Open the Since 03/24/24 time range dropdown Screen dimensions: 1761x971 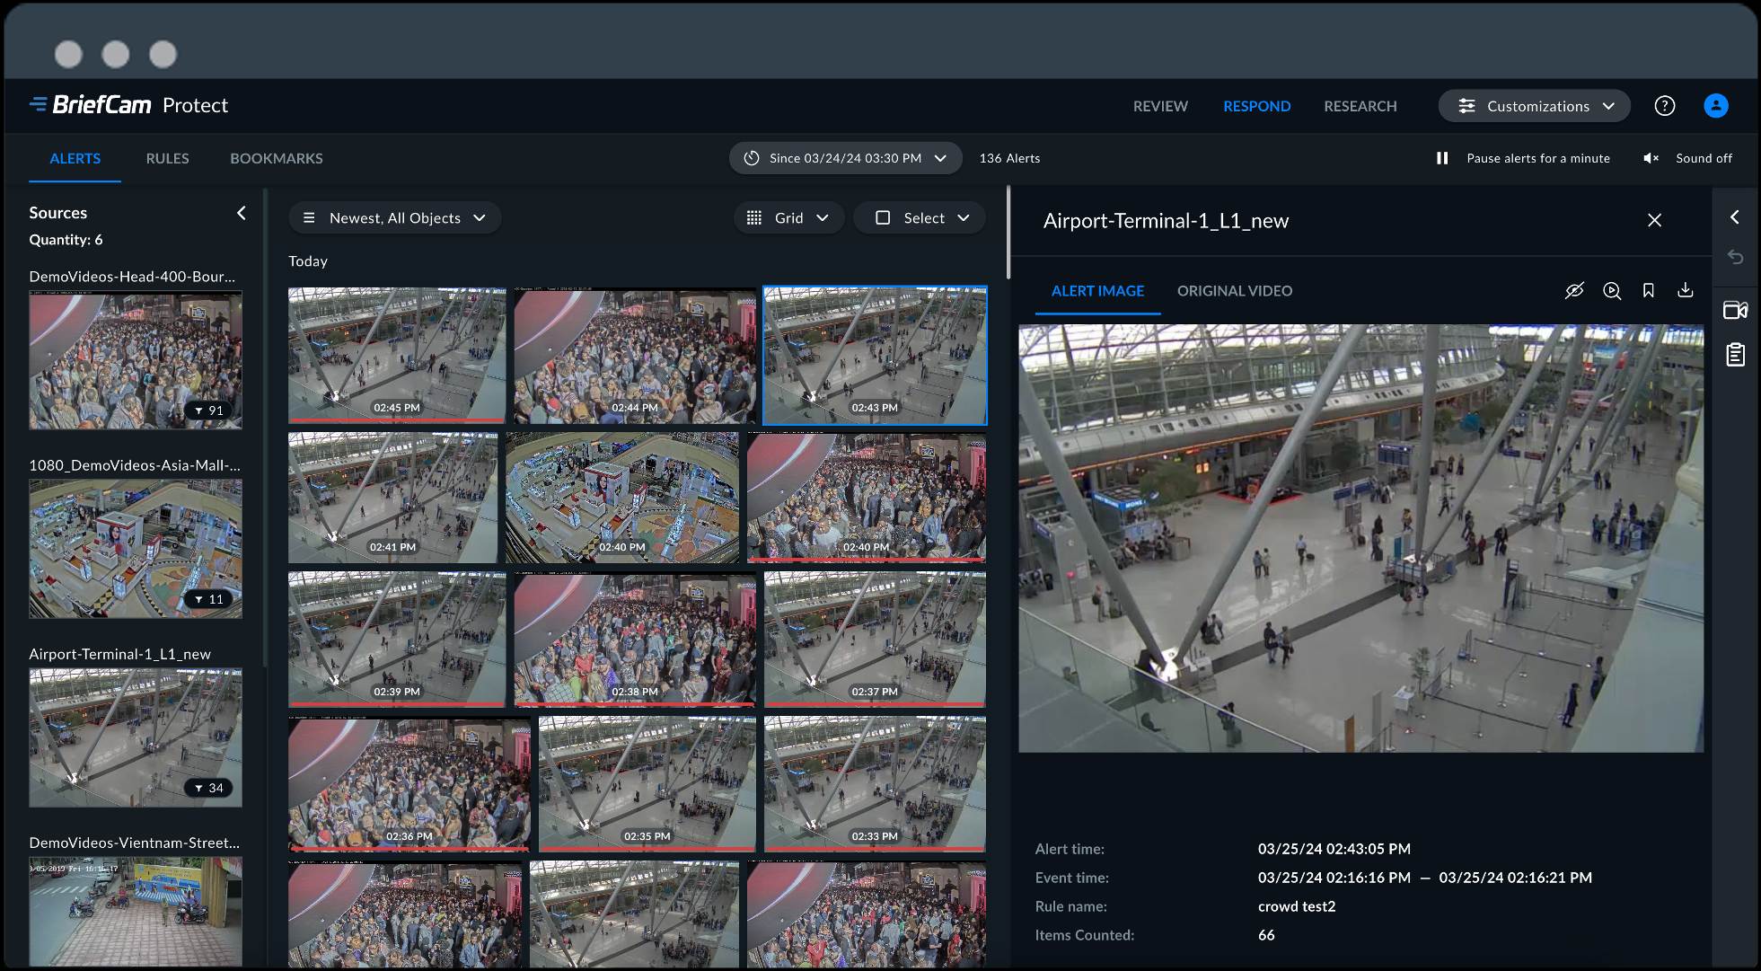pyautogui.click(x=845, y=158)
